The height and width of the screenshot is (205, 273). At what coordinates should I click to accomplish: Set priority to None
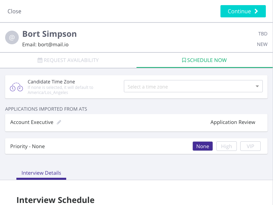point(203,146)
